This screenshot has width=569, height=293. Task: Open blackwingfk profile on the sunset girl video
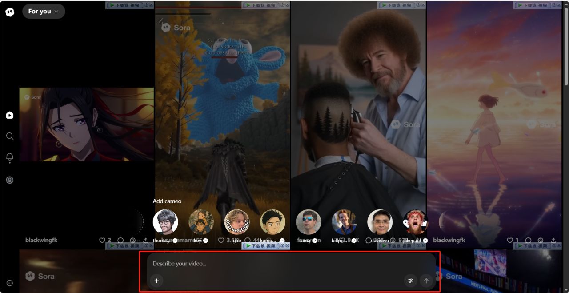(x=449, y=240)
